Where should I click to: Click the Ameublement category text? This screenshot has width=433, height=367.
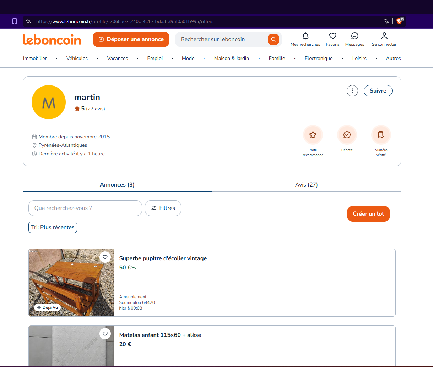point(133,297)
